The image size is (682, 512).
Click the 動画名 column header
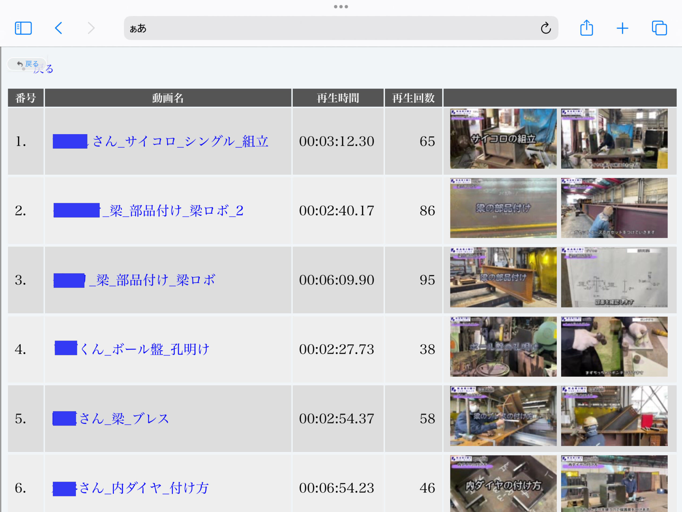click(x=168, y=98)
